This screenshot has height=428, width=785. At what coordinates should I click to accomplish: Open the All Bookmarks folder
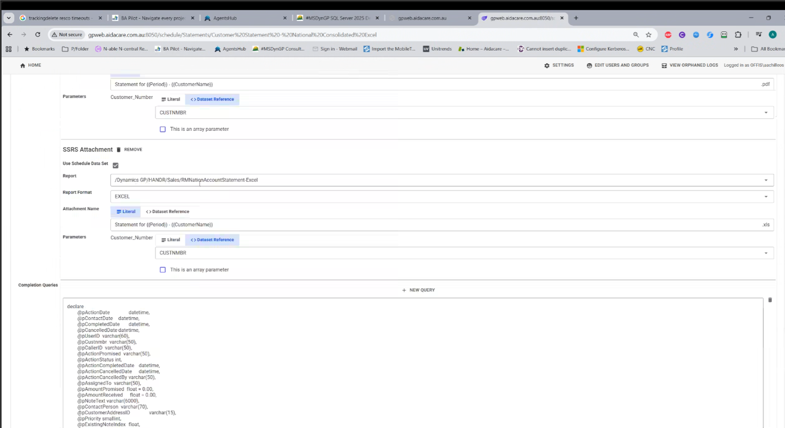767,49
